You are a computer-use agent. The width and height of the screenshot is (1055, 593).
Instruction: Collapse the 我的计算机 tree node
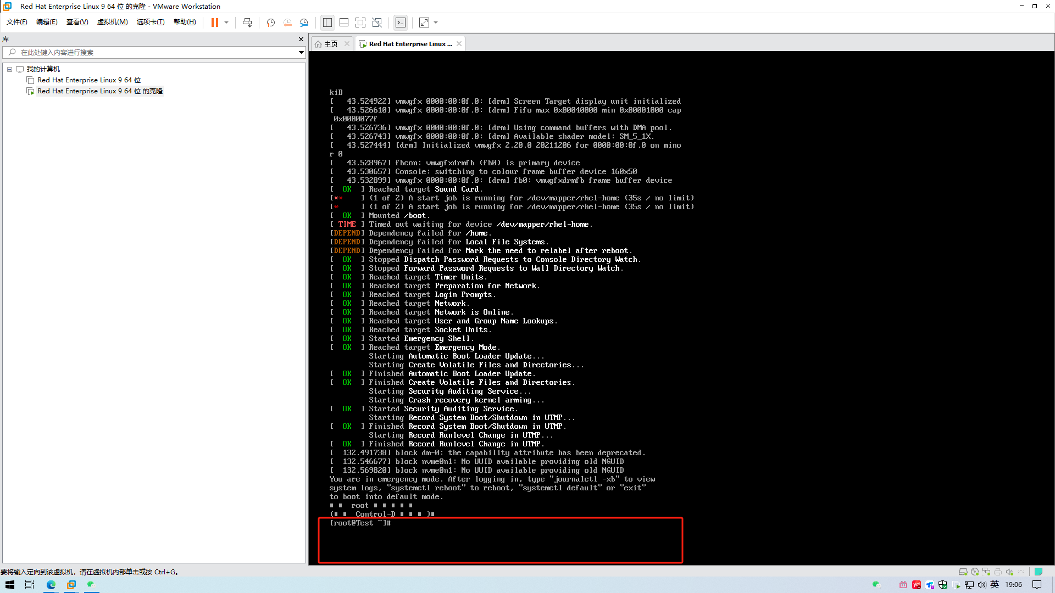tap(9, 69)
